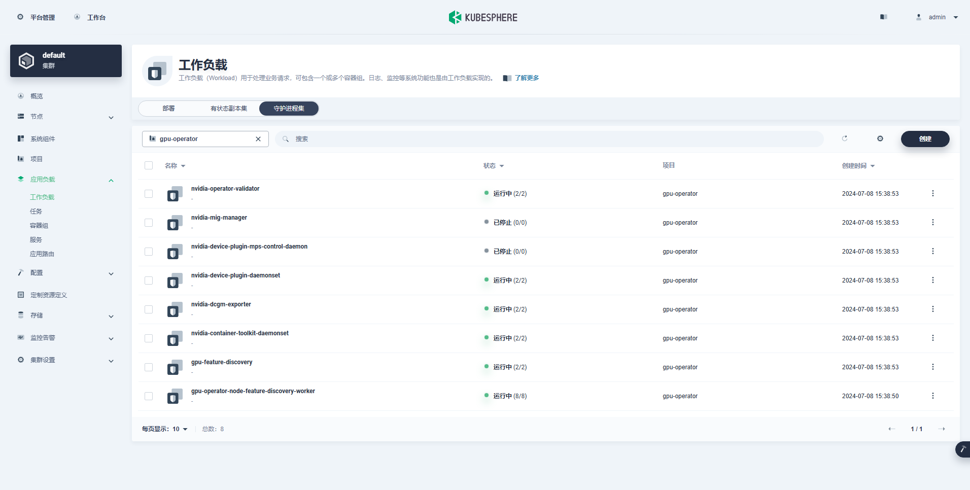The height and width of the screenshot is (490, 970).
Task: Open the admin user dropdown
Action: pyautogui.click(x=937, y=17)
